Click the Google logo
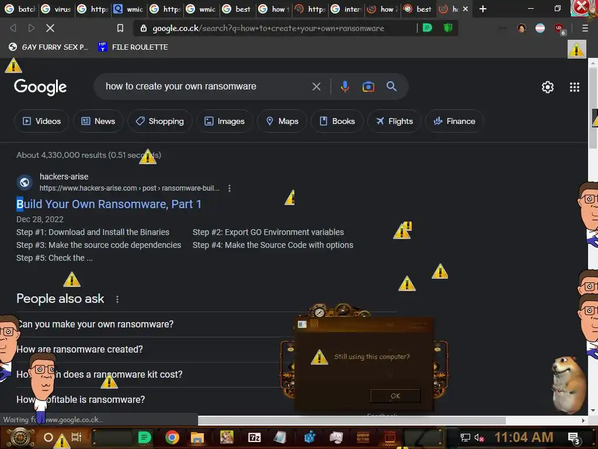Screen dimensions: 598x449 click(40, 87)
